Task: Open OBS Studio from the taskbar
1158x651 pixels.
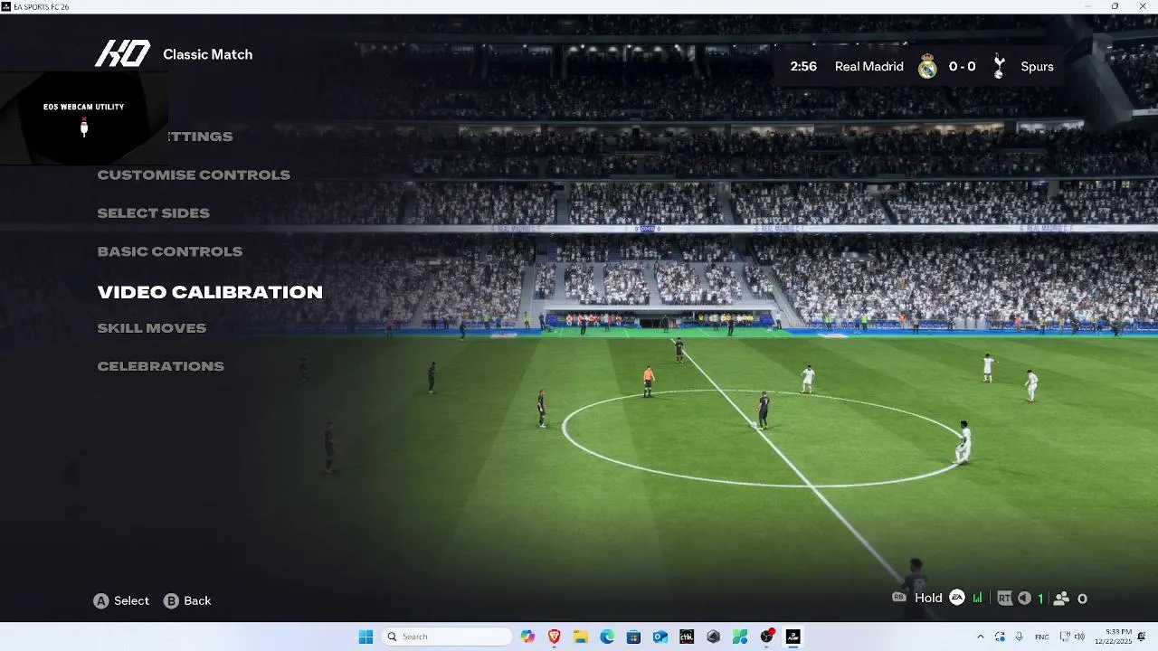Action: [767, 637]
